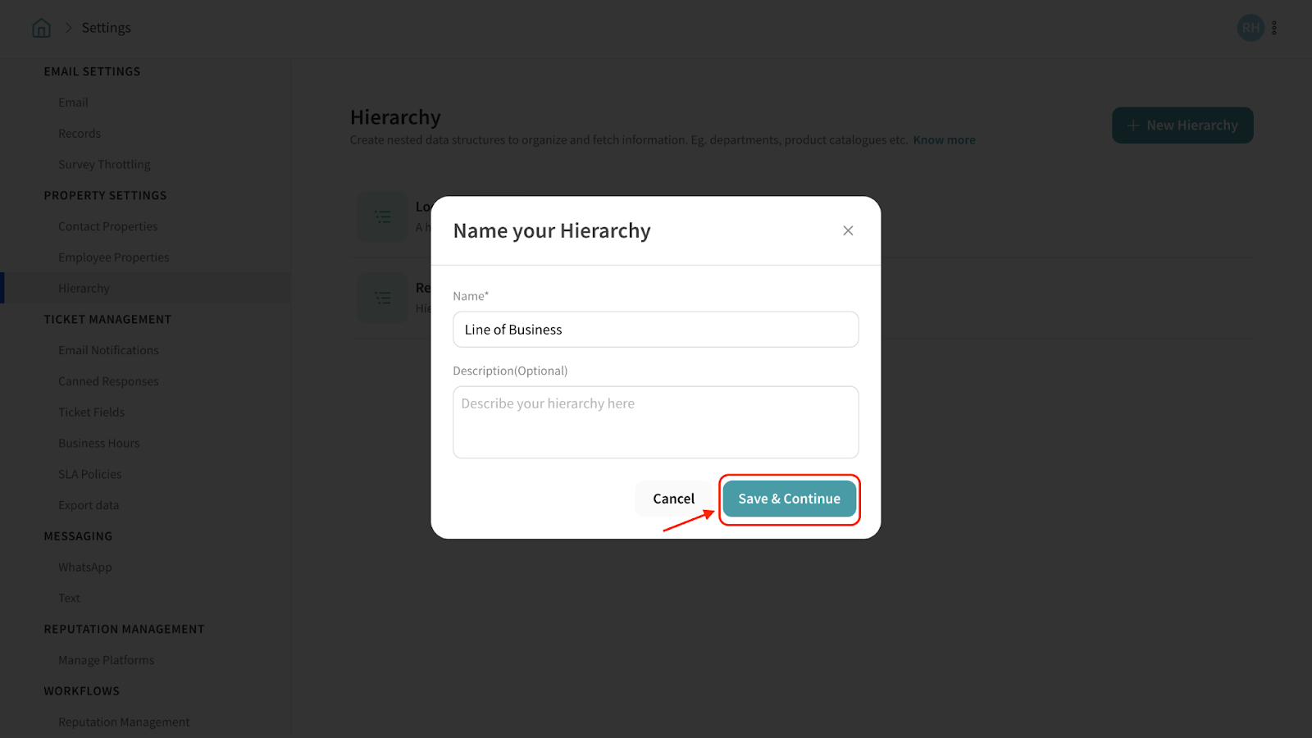Image resolution: width=1312 pixels, height=738 pixels.
Task: Open Contact Properties settings
Action: [107, 226]
